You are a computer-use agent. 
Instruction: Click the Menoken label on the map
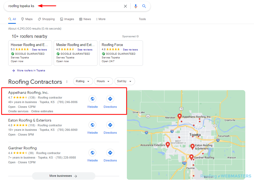coord(170,118)
